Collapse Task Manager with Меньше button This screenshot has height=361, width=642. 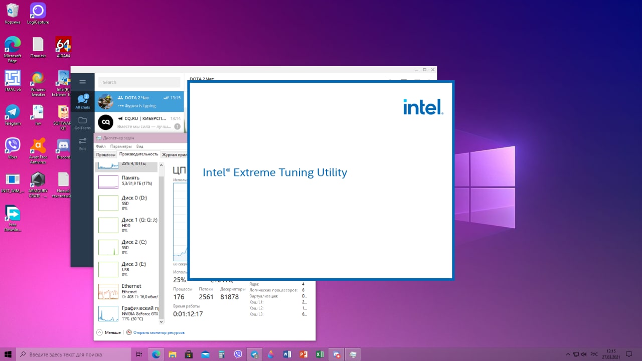point(109,332)
